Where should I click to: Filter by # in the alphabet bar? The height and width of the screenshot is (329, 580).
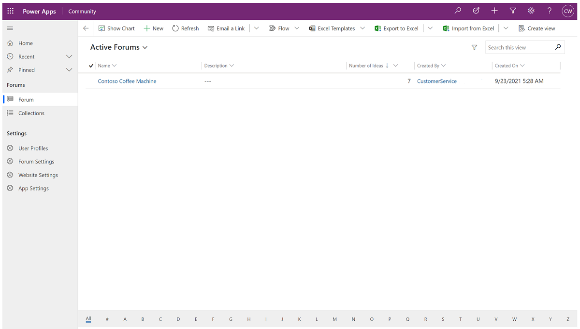[107, 319]
